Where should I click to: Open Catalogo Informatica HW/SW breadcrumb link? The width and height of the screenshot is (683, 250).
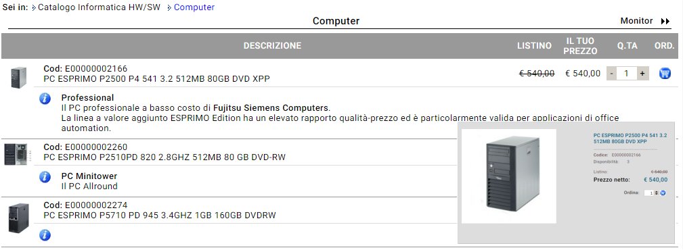[100, 7]
